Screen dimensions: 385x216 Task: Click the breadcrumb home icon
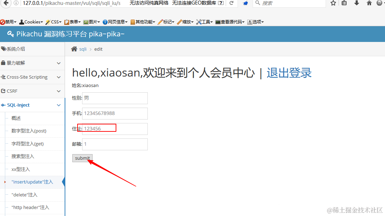(74, 49)
